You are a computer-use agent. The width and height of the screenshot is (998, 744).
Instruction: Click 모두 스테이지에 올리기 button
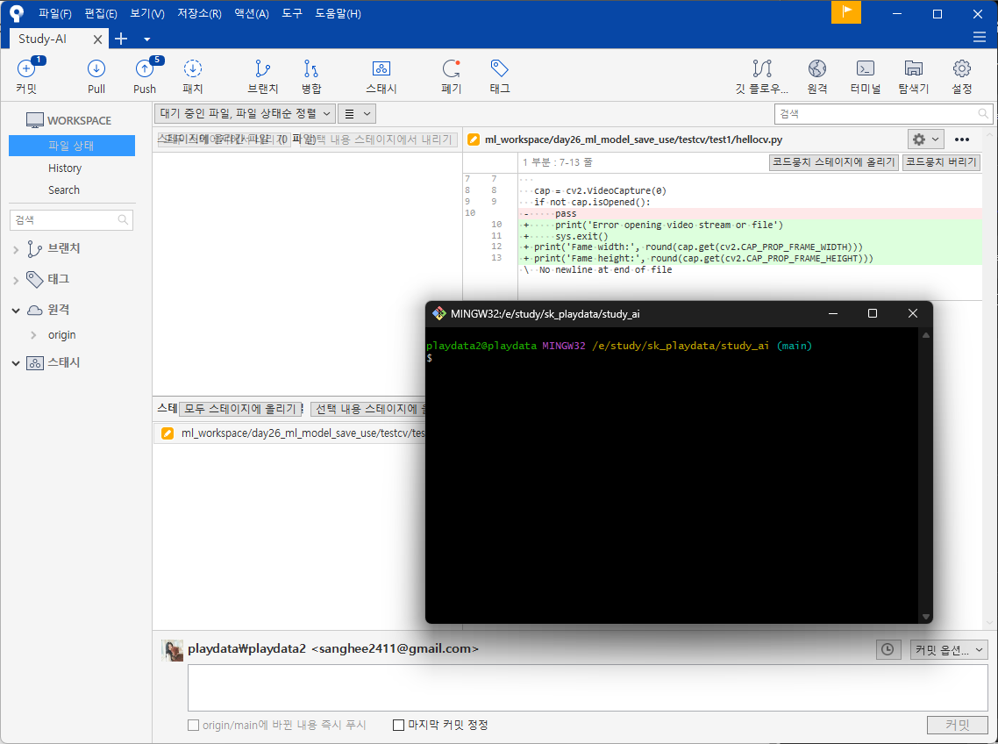240,409
